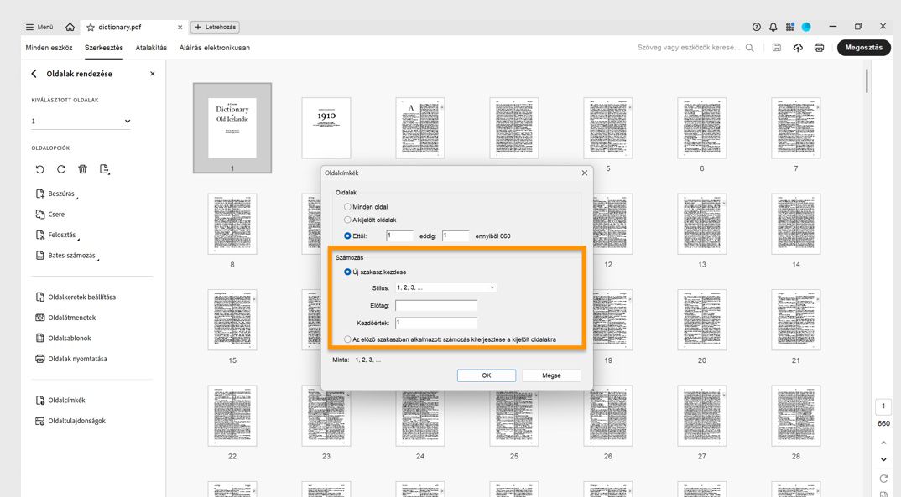Print document with printer icon
Screen dimensions: 901x497
[x=819, y=48]
